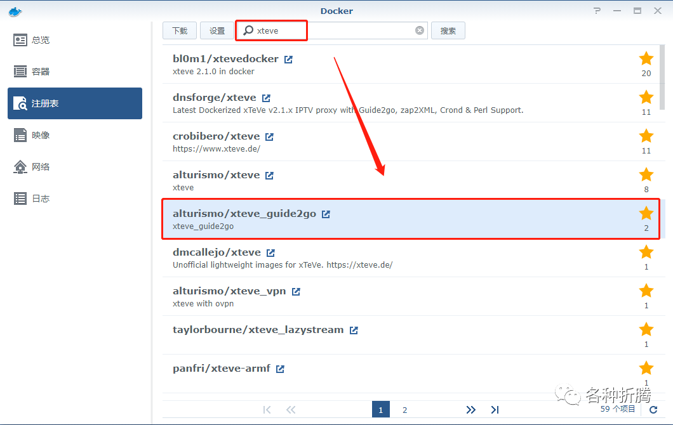Select current page 1 button

381,410
